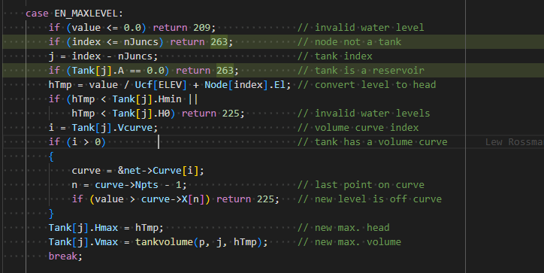Click 'i = Tank[j].Vcurve;' line
This screenshot has width=544, height=273.
point(104,127)
